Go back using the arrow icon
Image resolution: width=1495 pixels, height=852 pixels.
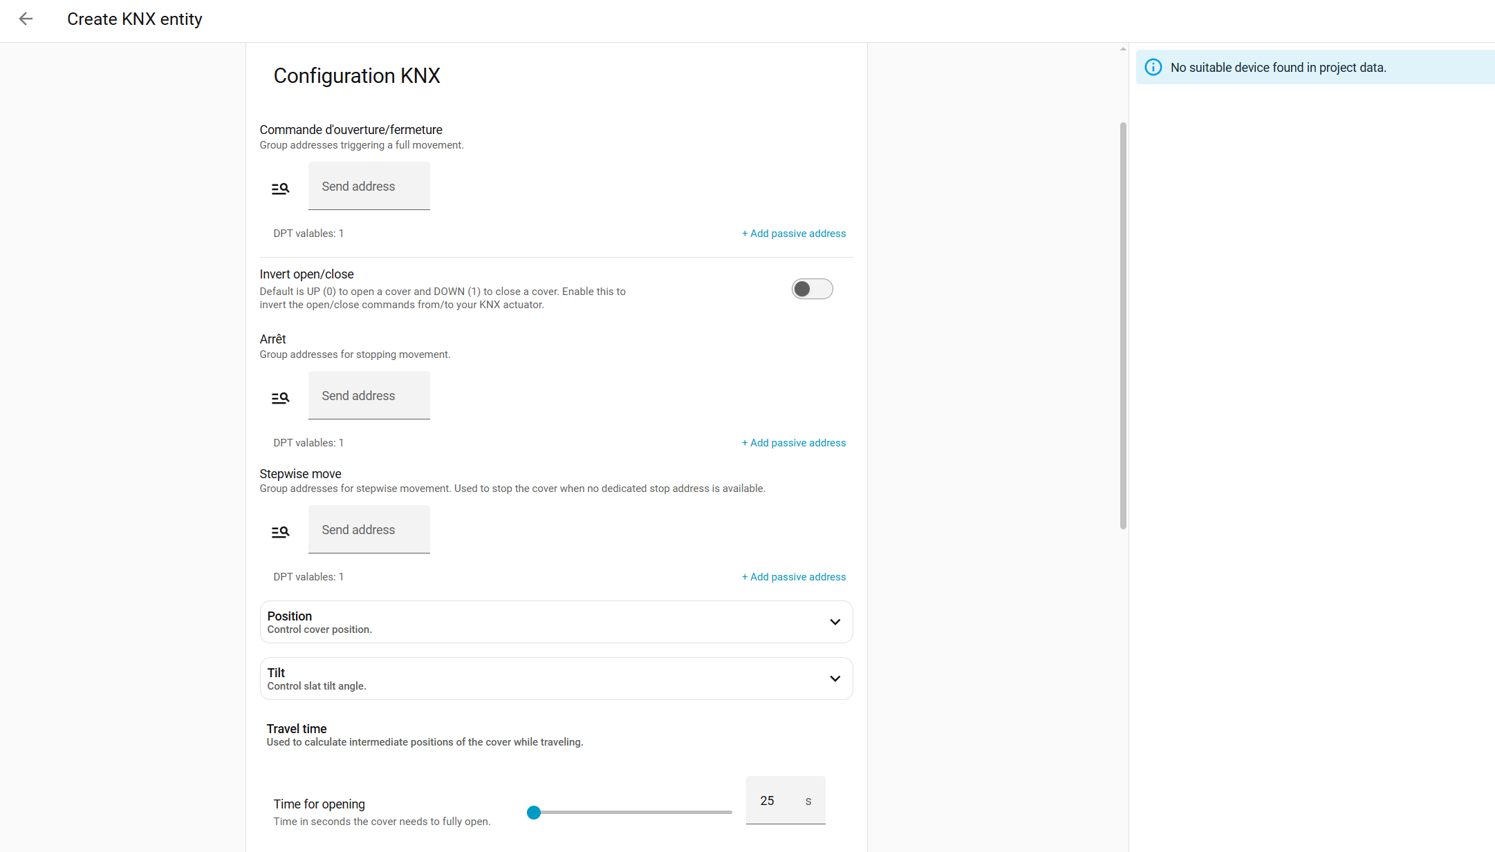[x=26, y=19]
